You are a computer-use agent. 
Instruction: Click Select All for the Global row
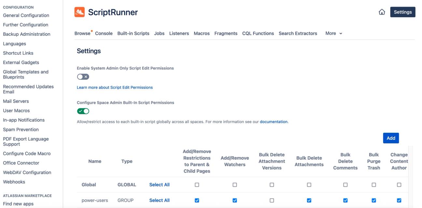pyautogui.click(x=159, y=184)
